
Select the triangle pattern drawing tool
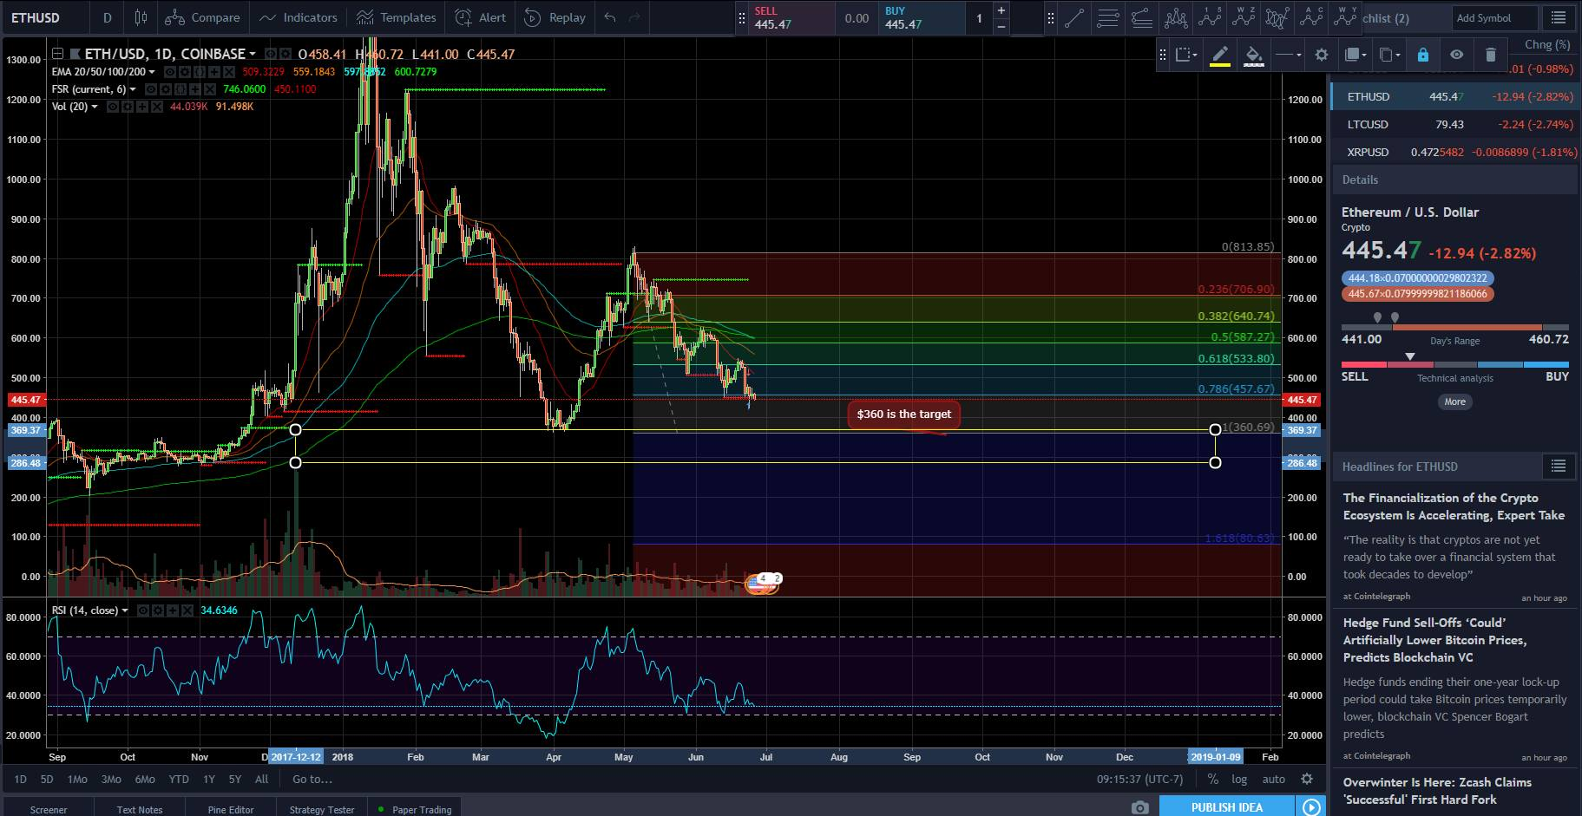(x=1277, y=17)
